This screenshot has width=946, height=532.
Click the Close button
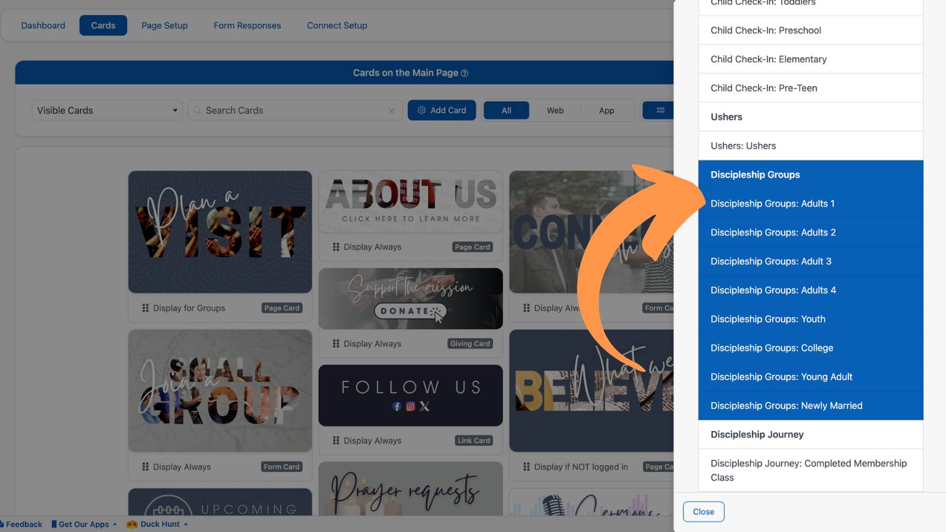(x=704, y=512)
